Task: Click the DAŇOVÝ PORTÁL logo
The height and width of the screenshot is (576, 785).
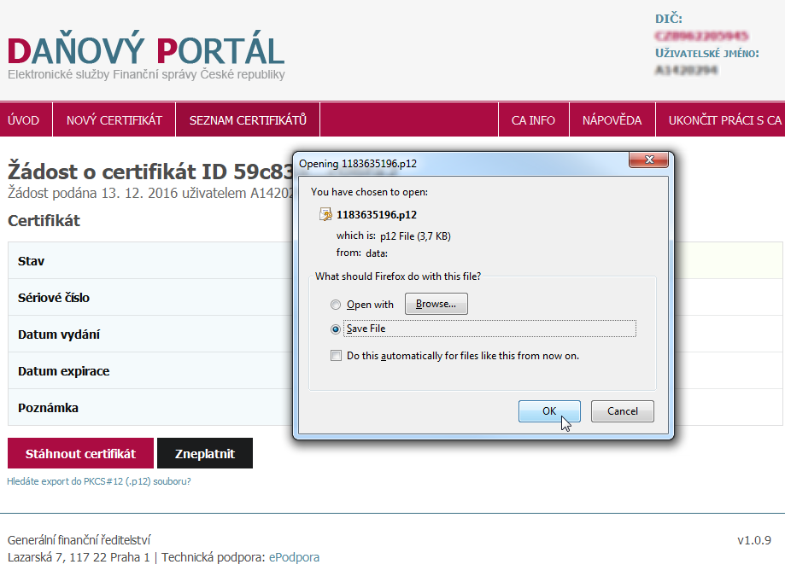Action: point(145,49)
